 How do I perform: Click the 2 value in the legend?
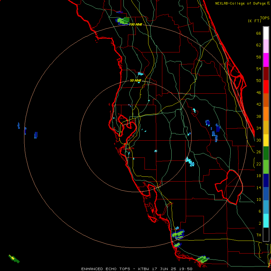tap(260, 223)
